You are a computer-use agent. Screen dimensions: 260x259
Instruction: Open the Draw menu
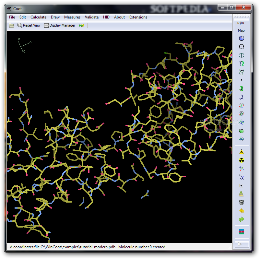55,17
